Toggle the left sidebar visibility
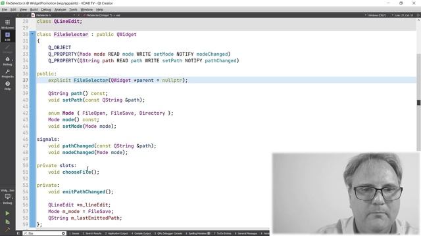The width and height of the screenshot is (421, 236). click(x=18, y=233)
